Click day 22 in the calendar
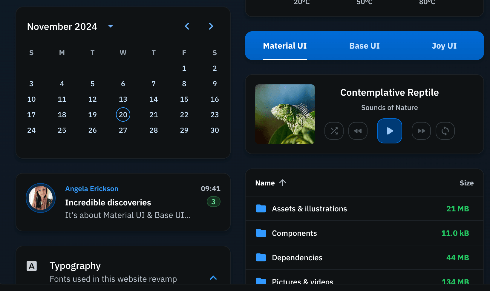The width and height of the screenshot is (490, 291). [x=184, y=114]
